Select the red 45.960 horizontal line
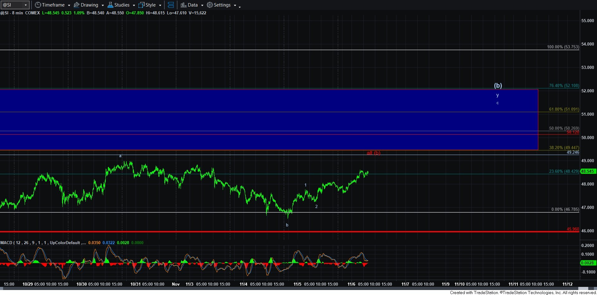597x295 pixels. coord(281,231)
